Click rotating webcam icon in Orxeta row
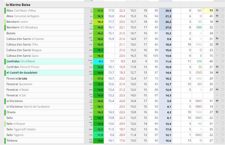The image size is (225, 145). coord(217,112)
